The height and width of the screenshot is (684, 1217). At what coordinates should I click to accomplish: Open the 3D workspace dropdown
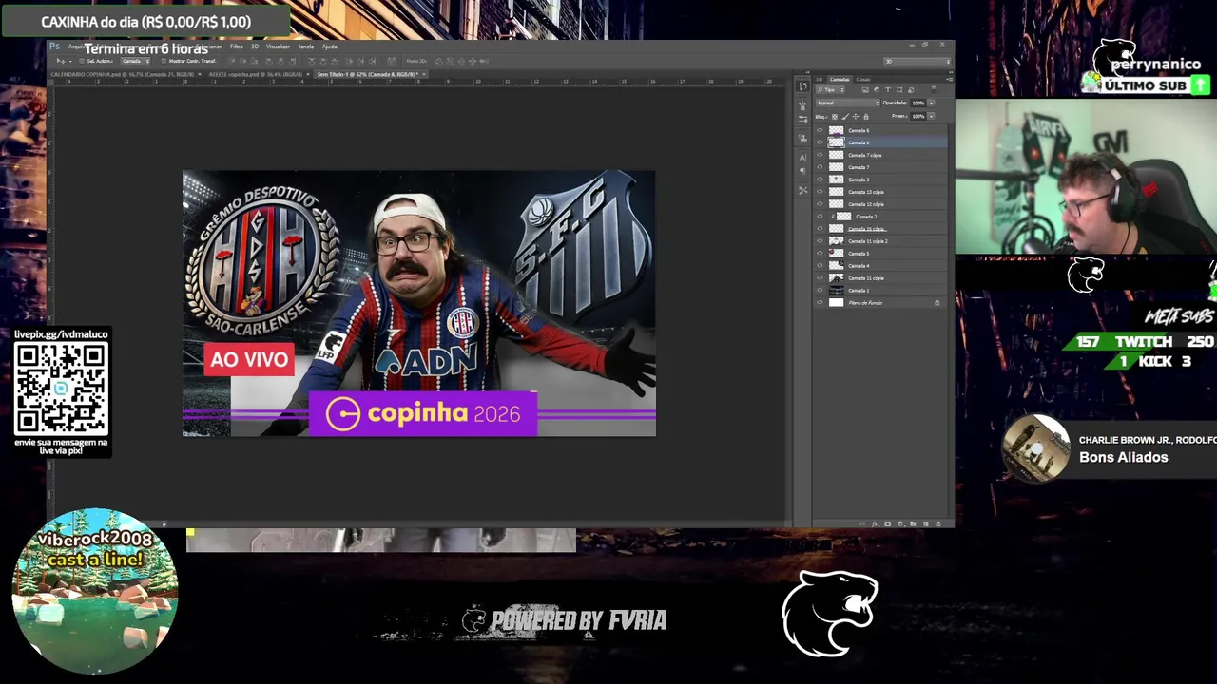[918, 62]
